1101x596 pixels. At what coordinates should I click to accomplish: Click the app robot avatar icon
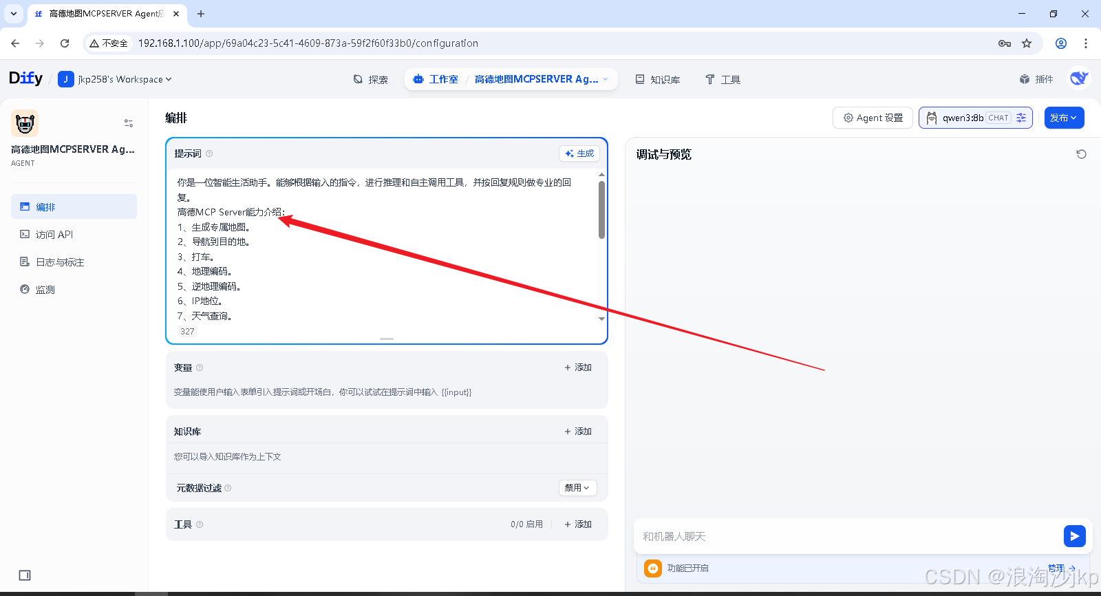[x=25, y=124]
